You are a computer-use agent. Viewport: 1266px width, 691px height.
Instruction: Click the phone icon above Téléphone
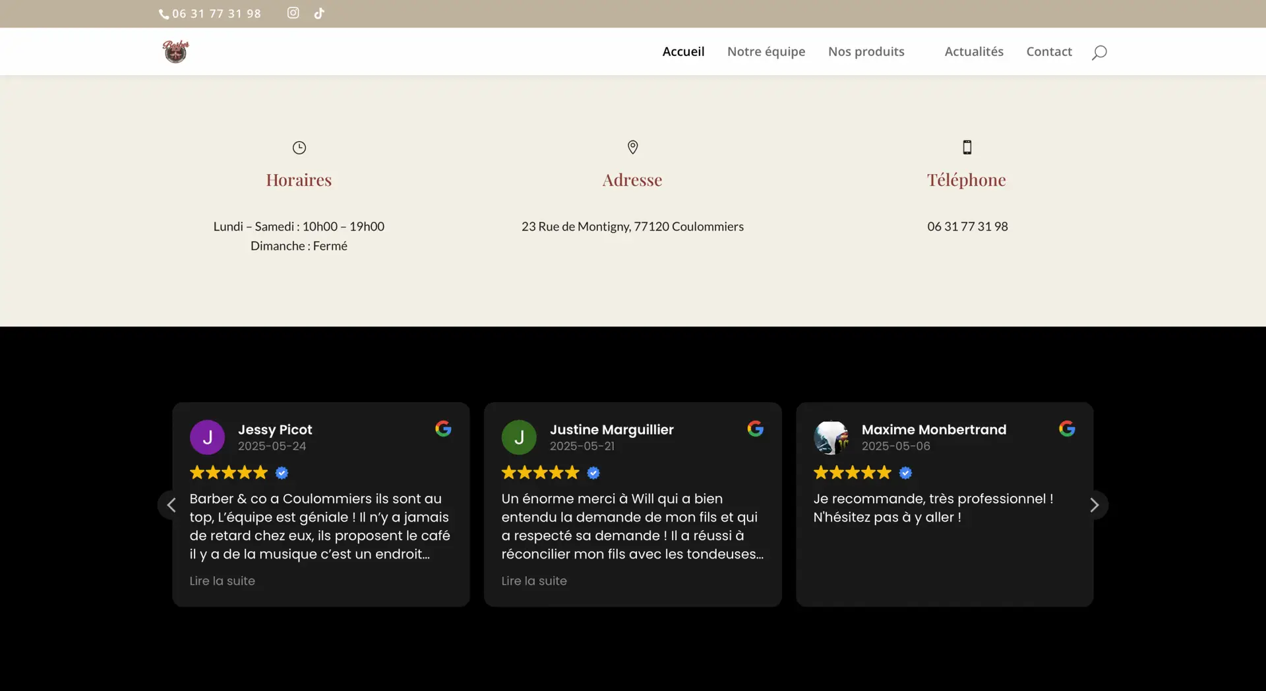pos(967,147)
